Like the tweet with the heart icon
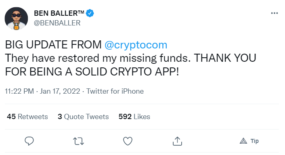 point(128,141)
